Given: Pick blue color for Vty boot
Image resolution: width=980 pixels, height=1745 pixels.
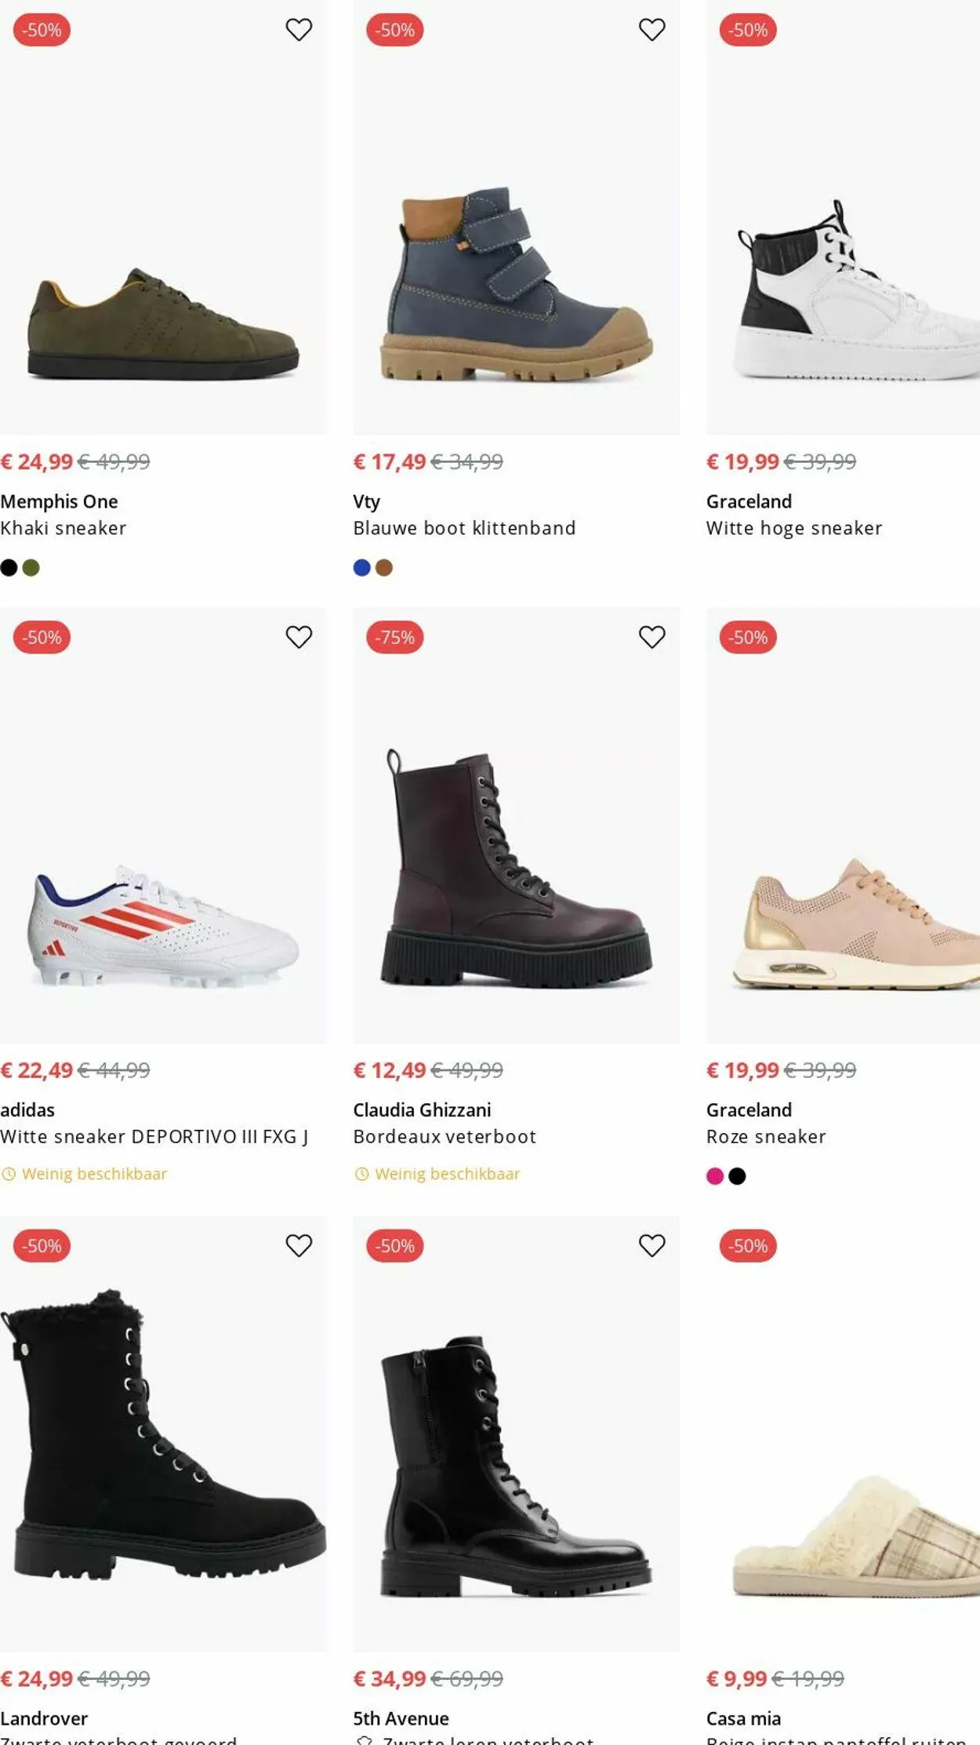Looking at the screenshot, I should [361, 568].
